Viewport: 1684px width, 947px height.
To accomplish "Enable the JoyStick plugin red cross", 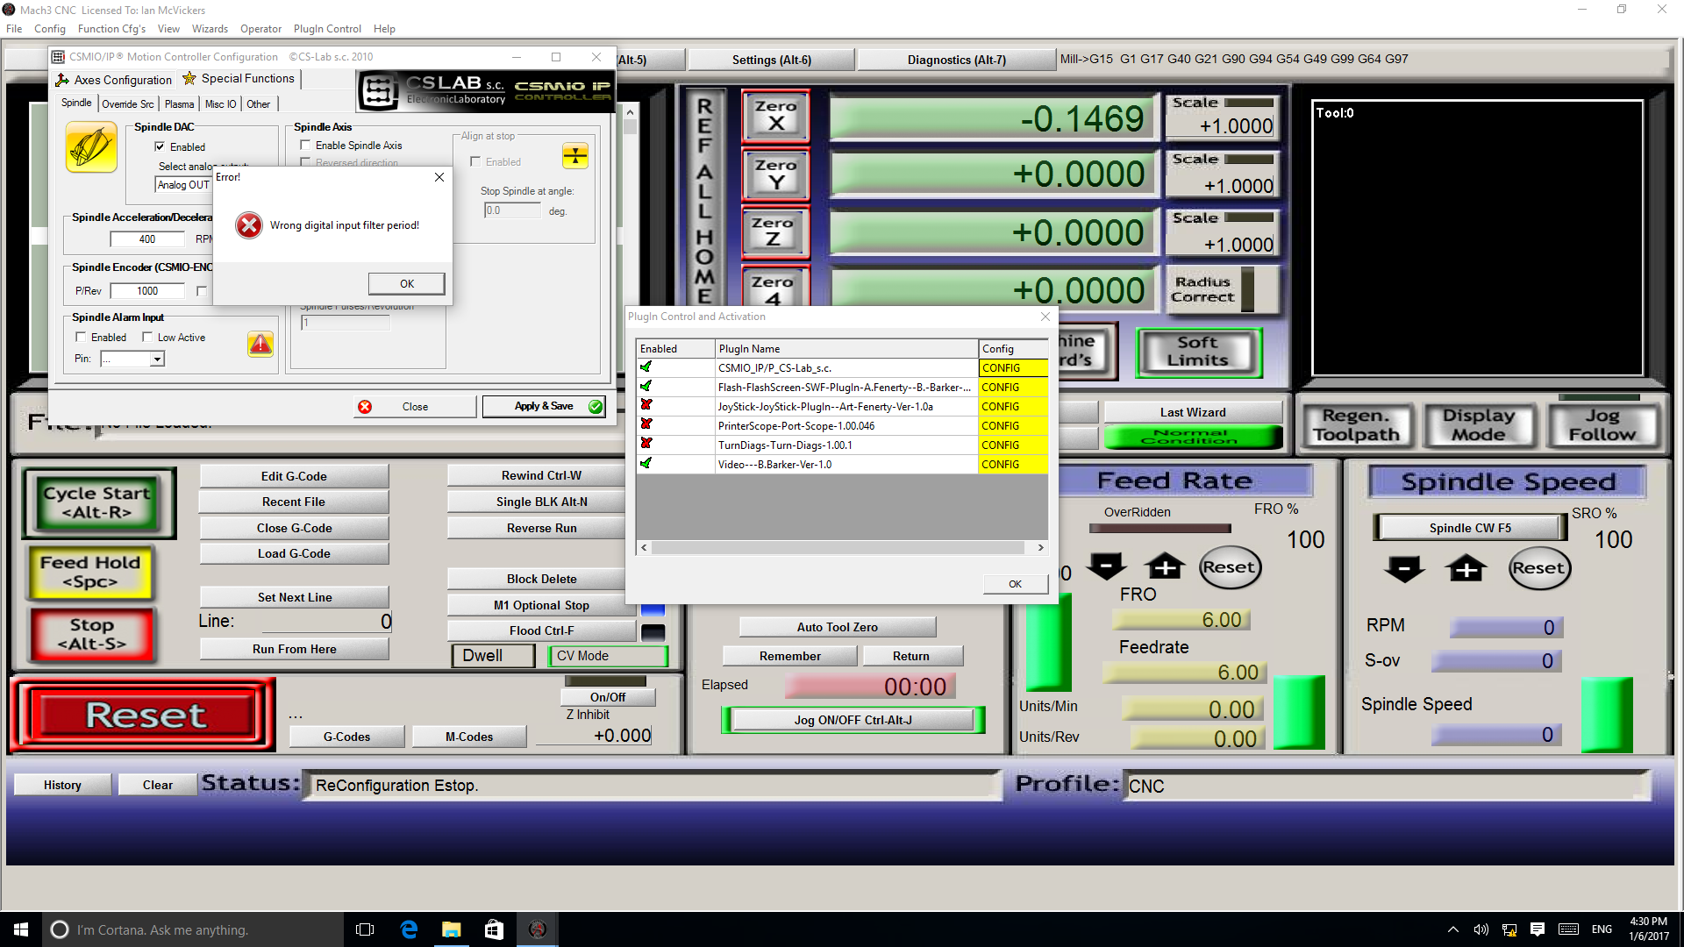I will 646,406.
